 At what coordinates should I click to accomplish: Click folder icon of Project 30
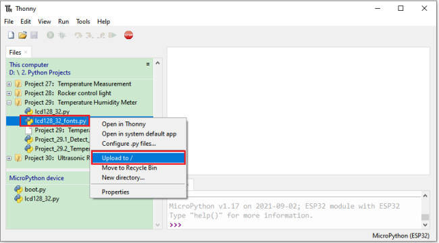click(x=18, y=158)
